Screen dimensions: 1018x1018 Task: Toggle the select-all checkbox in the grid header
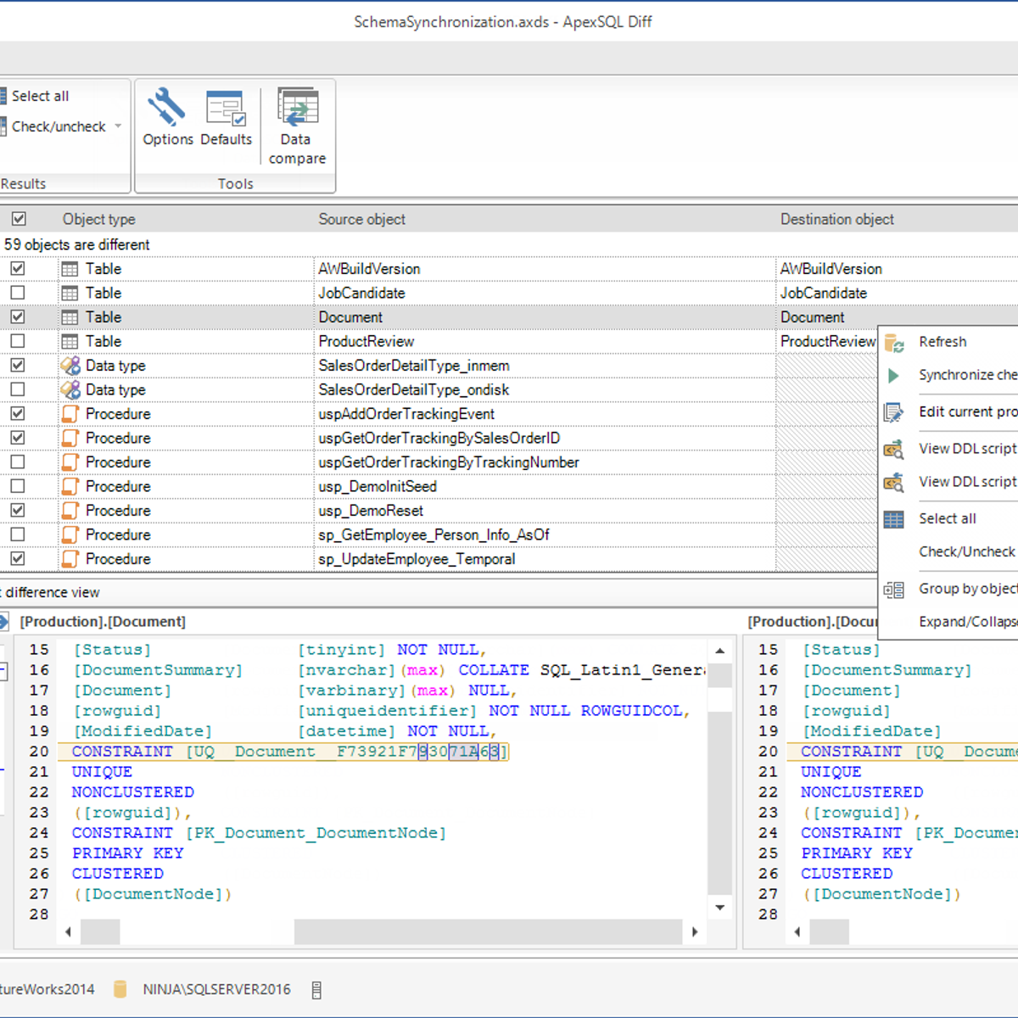pyautogui.click(x=19, y=218)
